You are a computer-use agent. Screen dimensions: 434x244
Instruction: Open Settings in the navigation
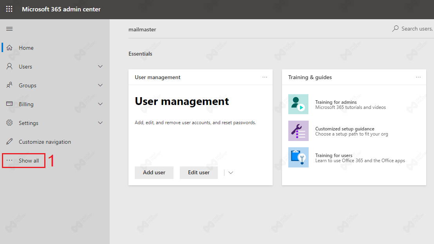point(29,123)
